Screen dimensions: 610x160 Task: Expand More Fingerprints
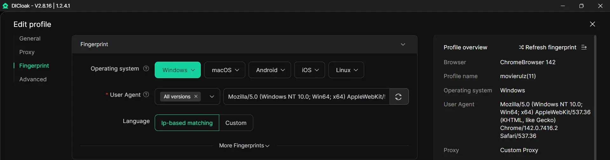(x=244, y=145)
